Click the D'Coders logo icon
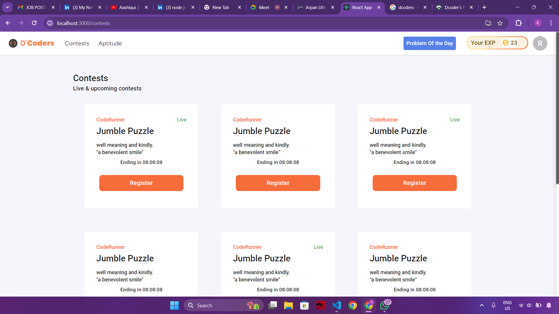 (x=13, y=43)
